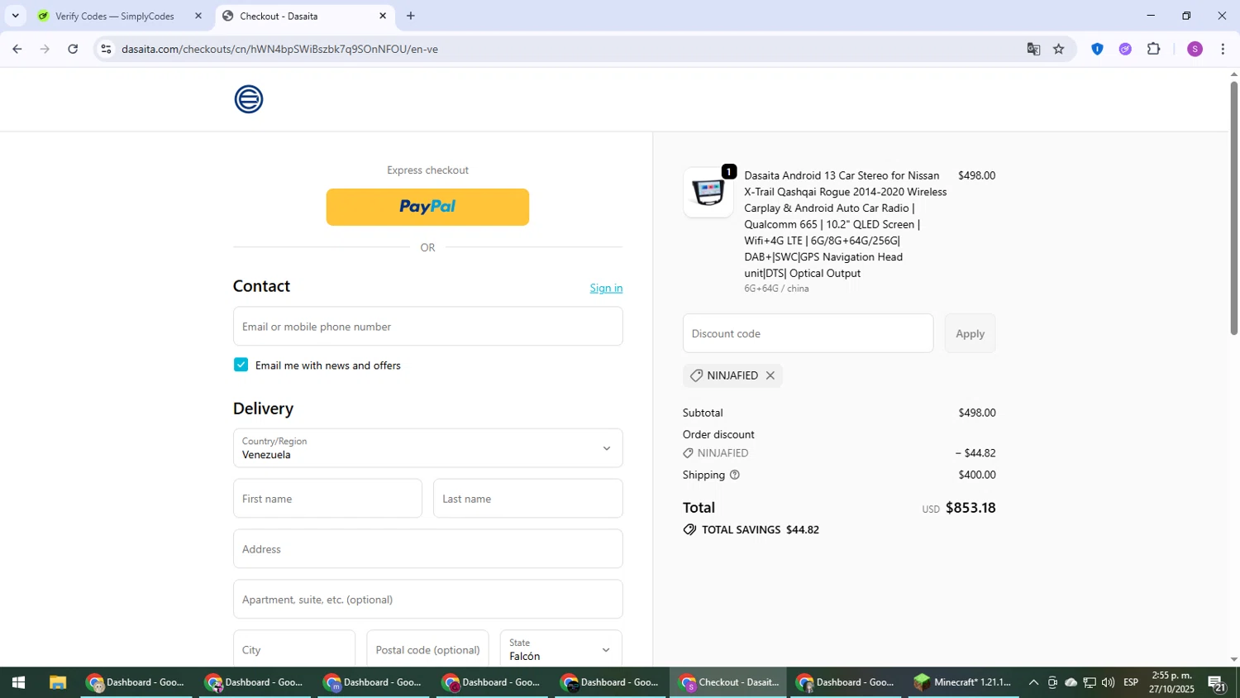Open the Chrome profile avatar
The width and height of the screenshot is (1240, 698).
(1195, 49)
